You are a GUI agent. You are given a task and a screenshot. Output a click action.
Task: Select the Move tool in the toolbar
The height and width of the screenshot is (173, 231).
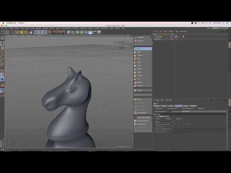click(x=17, y=32)
